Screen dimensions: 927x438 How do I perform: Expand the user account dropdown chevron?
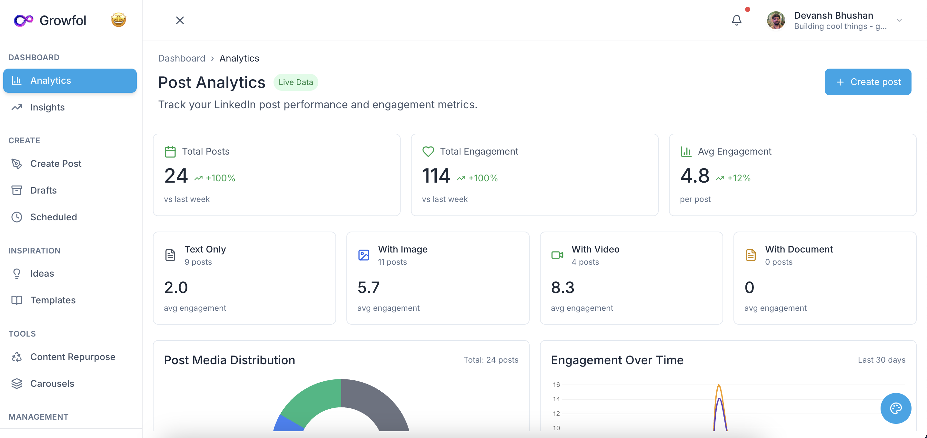pyautogui.click(x=899, y=21)
